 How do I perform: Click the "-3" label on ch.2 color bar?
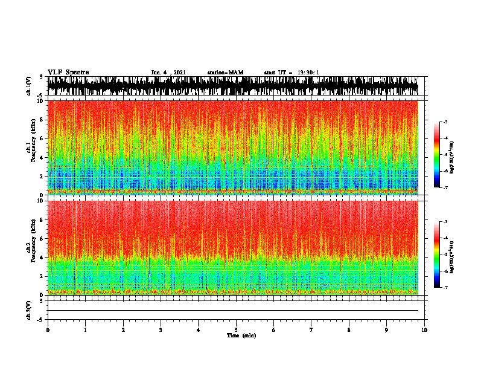click(x=445, y=222)
